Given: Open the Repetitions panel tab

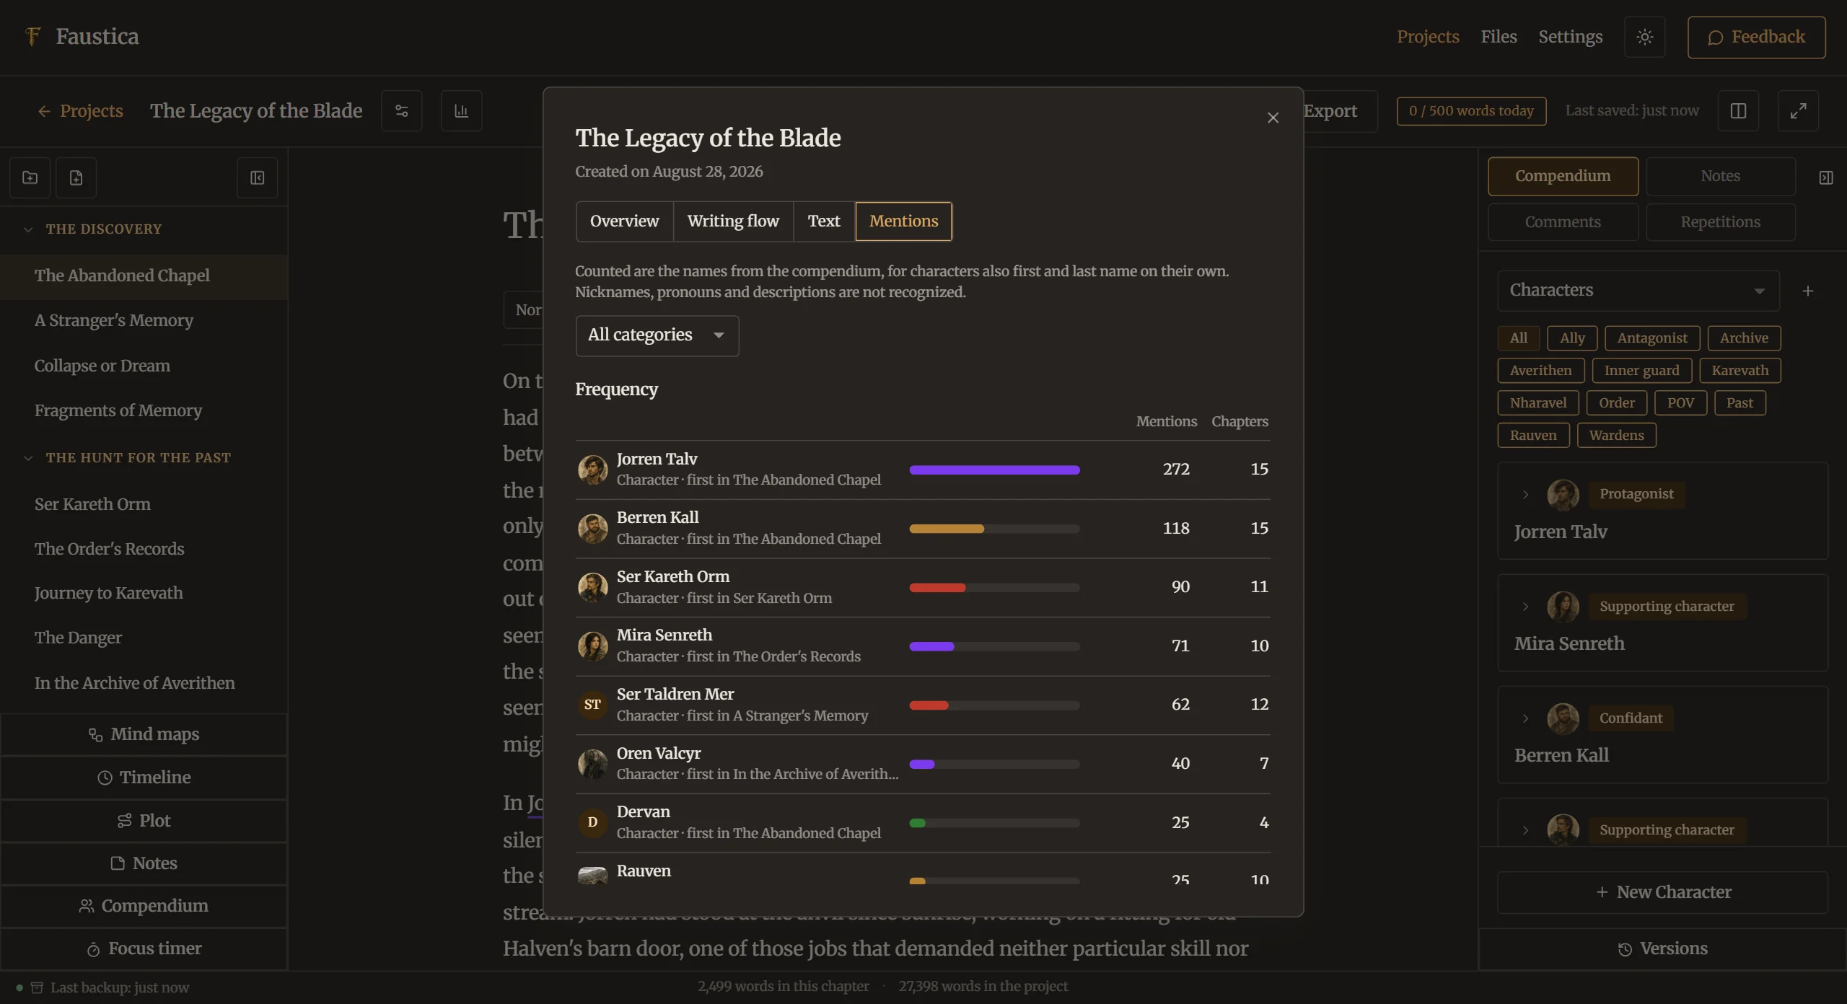Looking at the screenshot, I should 1721,222.
